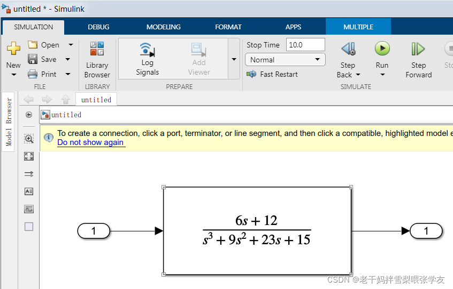Click the Add Viewer icon
Viewport: 453px width, 289px height.
(x=199, y=50)
